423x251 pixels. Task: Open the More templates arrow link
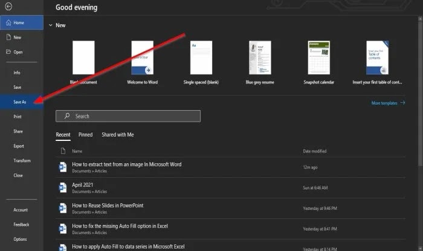[388, 103]
